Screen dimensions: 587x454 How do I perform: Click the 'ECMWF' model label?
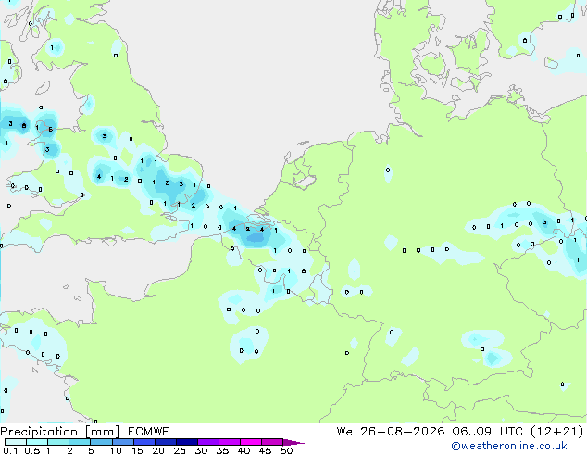point(148,432)
